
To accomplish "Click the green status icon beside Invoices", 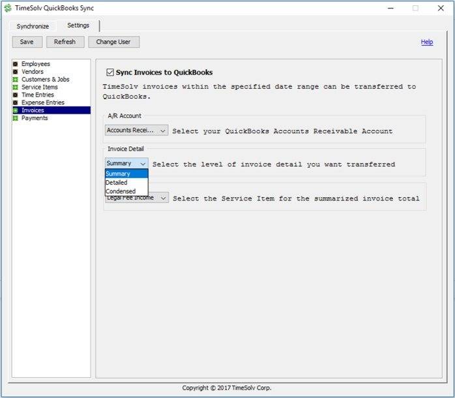I will (16, 110).
